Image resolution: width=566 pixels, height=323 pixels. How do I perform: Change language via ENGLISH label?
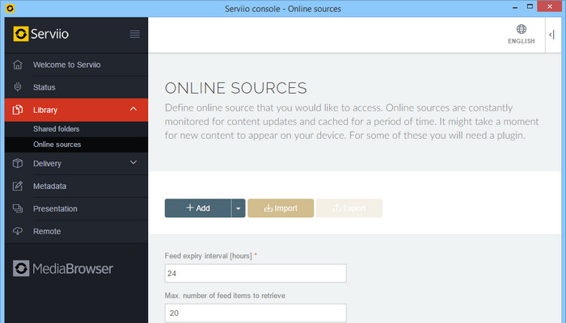point(522,41)
